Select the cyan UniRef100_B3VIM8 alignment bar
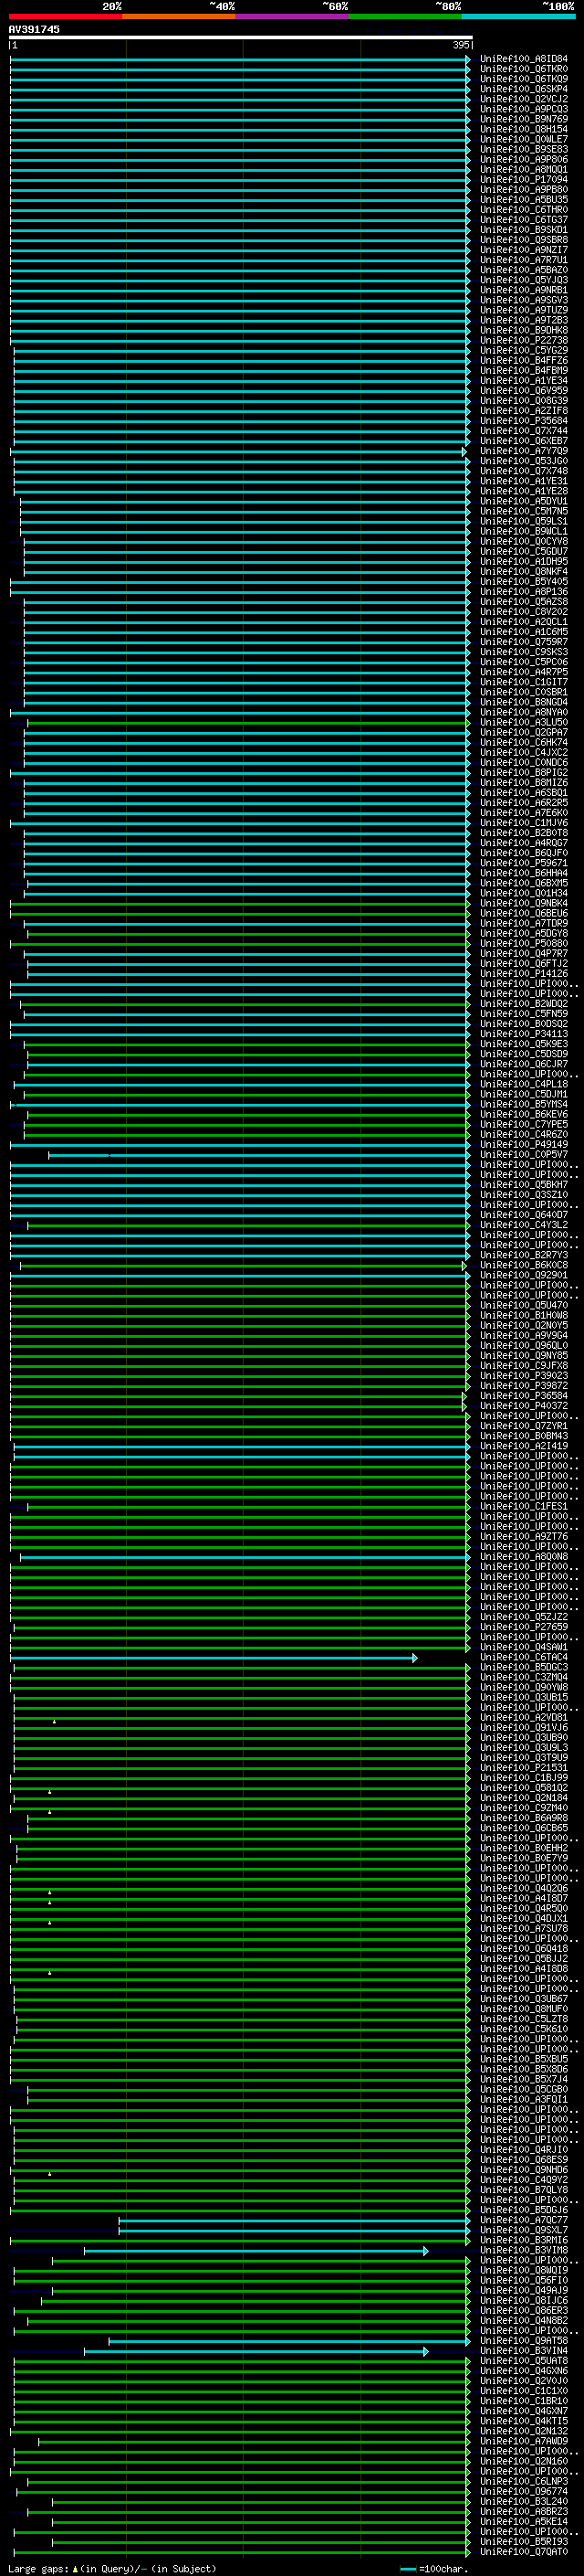This screenshot has width=584, height=2576. (x=255, y=2251)
